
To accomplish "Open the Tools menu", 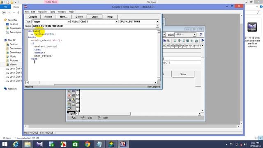I will point(52,12).
